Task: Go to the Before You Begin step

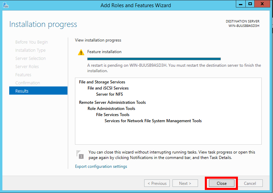Action: (31, 42)
